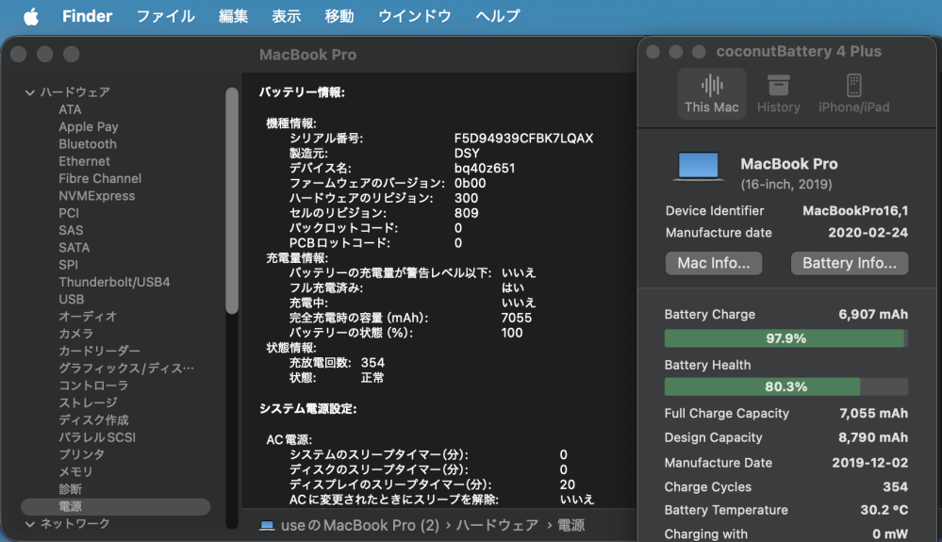Collapse the ハードウェア section
Image resolution: width=942 pixels, height=542 pixels.
tap(29, 92)
